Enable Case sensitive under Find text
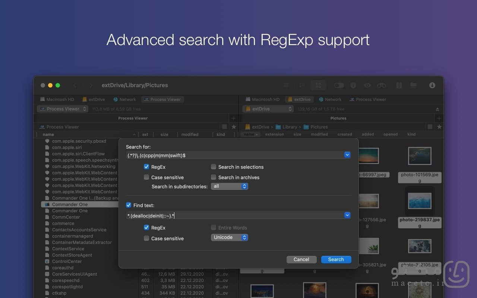 tap(146, 238)
